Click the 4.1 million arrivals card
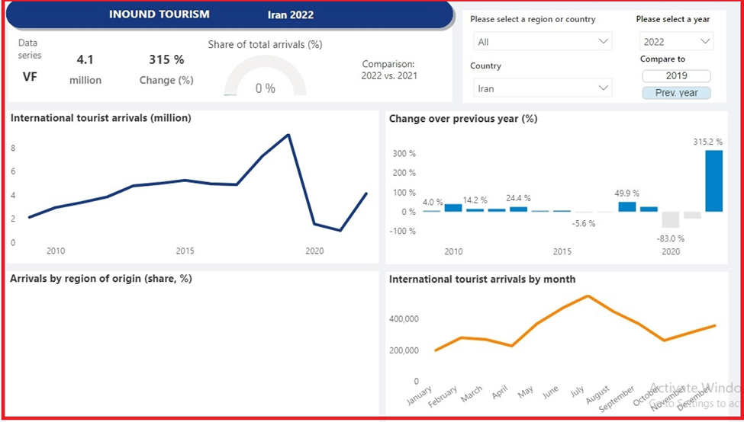Viewport: 744px width, 422px height. click(x=85, y=68)
